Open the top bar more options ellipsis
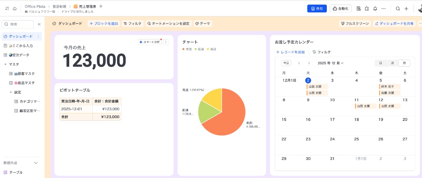The image size is (422, 178). point(384,9)
